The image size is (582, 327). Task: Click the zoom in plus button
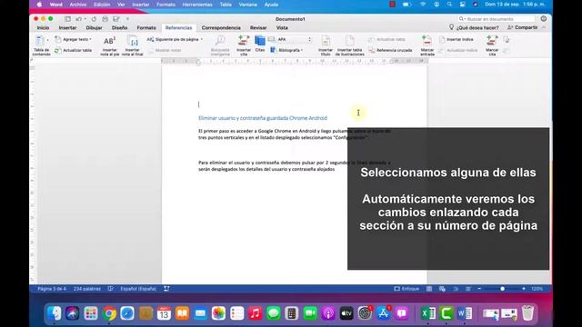[524, 289]
